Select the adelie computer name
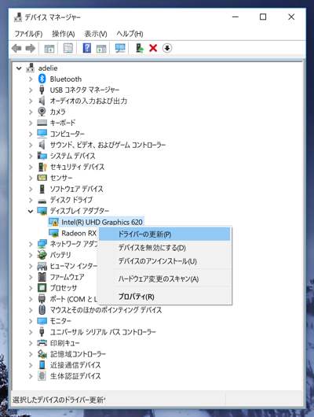Screen dimensions: 314x417 48,68
